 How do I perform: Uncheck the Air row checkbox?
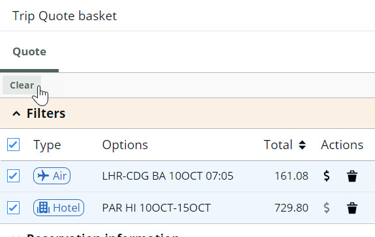(x=14, y=176)
